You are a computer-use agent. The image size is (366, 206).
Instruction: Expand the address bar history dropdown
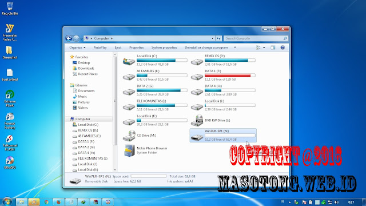[x=212, y=38]
